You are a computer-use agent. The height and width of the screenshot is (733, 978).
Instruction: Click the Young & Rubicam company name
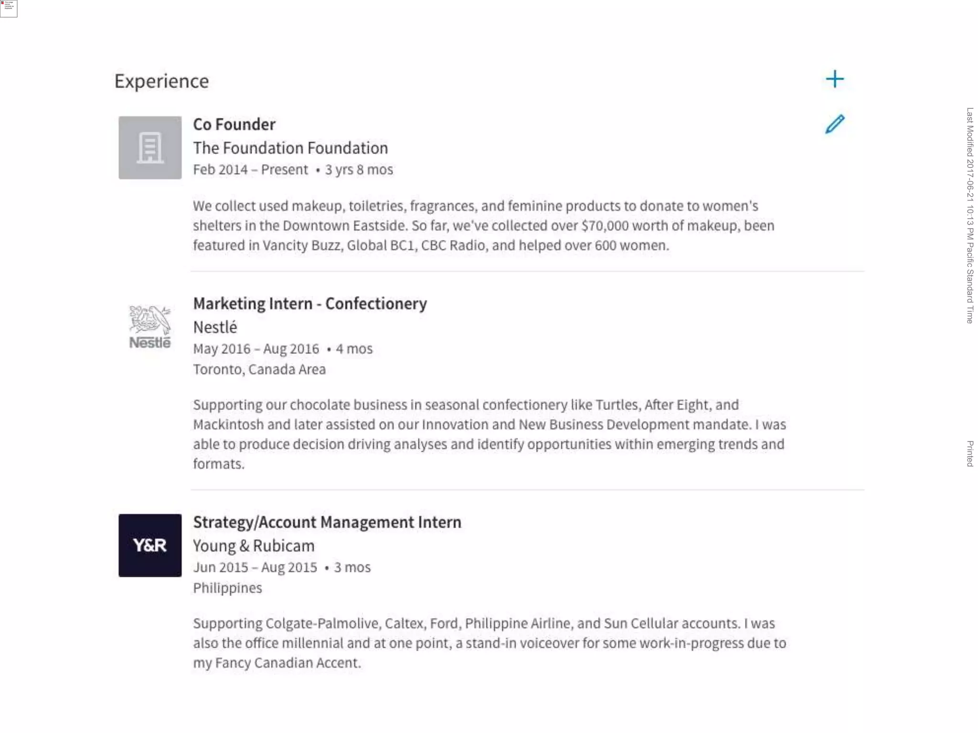254,546
